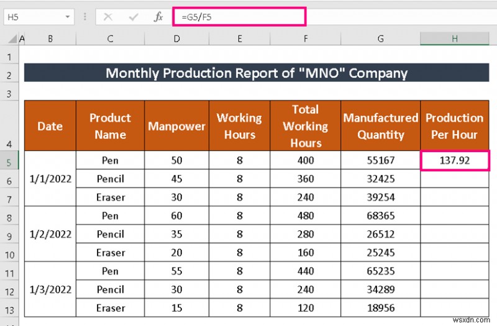Screen dimensions: 497x326
Task: Select column C header
Action: coord(111,38)
